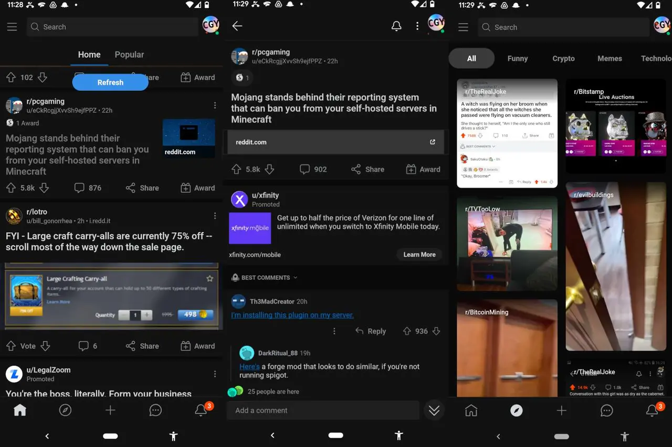The image size is (672, 447).
Task: Downvote the r/lotro carry-alls post
Action: (x=45, y=346)
